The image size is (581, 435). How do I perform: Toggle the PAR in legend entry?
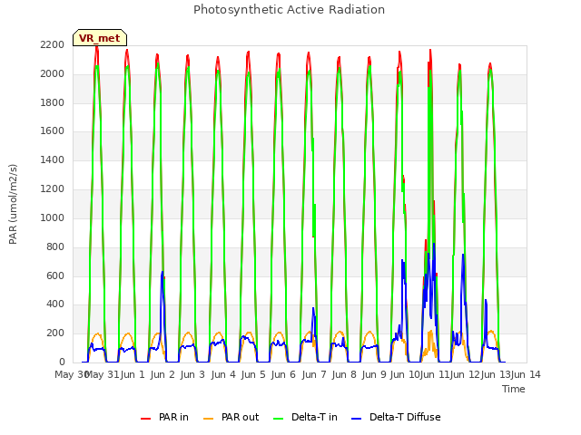[x=164, y=417]
